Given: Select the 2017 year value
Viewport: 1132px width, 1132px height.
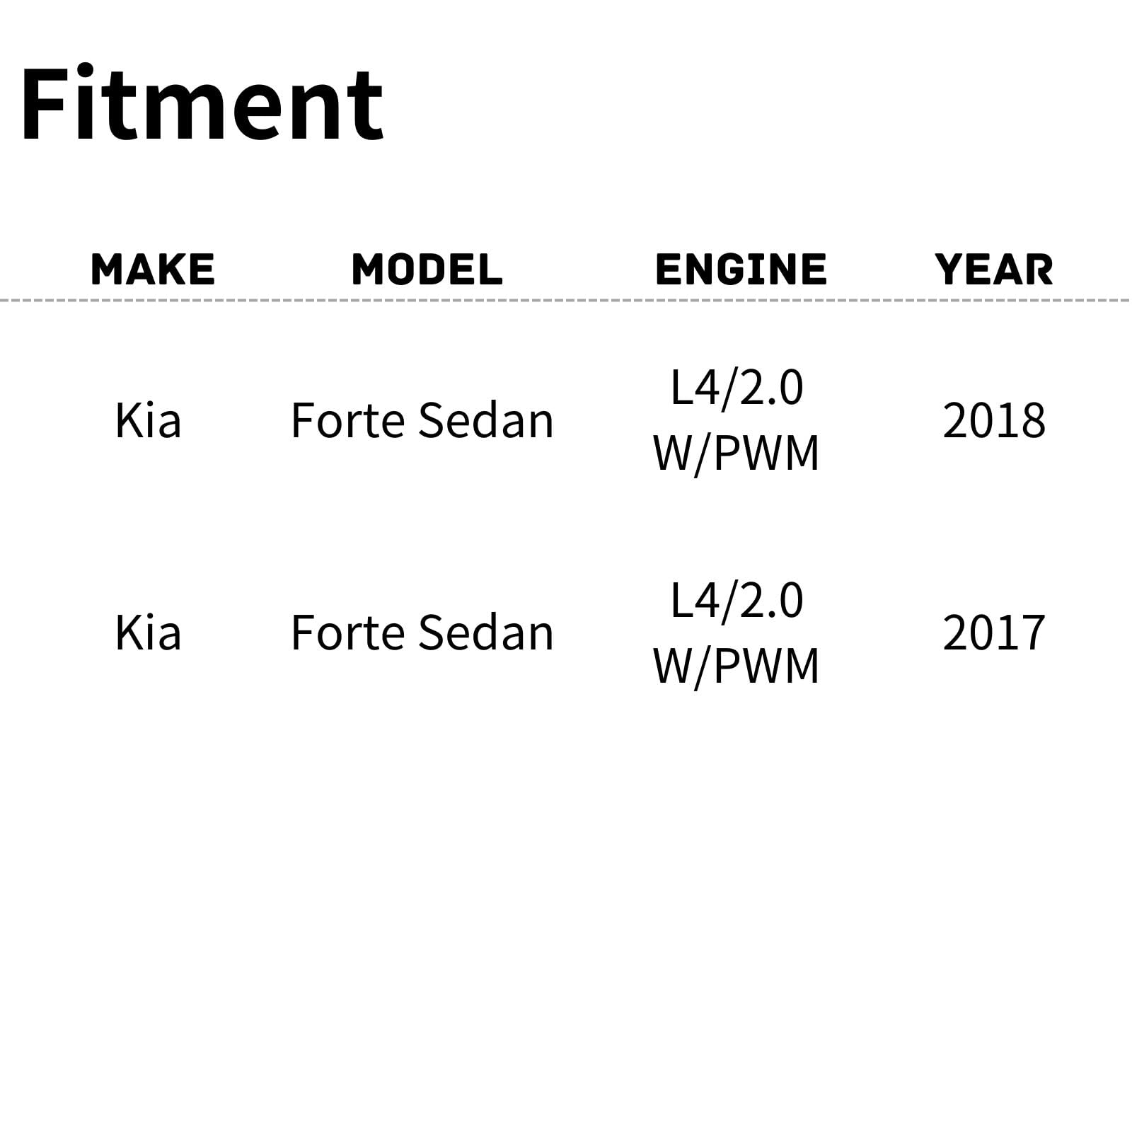Looking at the screenshot, I should pyautogui.click(x=994, y=632).
